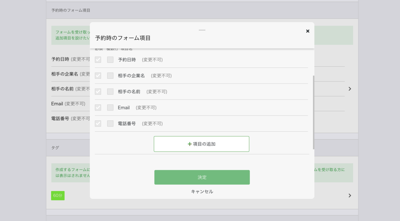This screenshot has height=221, width=400.
Task: Click background Email (変更不可) row
Action: click(x=68, y=104)
